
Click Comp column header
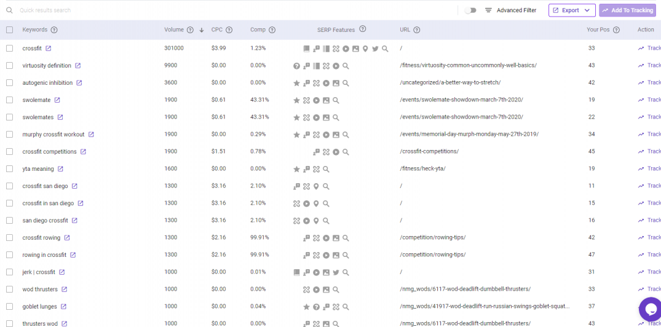(x=258, y=30)
